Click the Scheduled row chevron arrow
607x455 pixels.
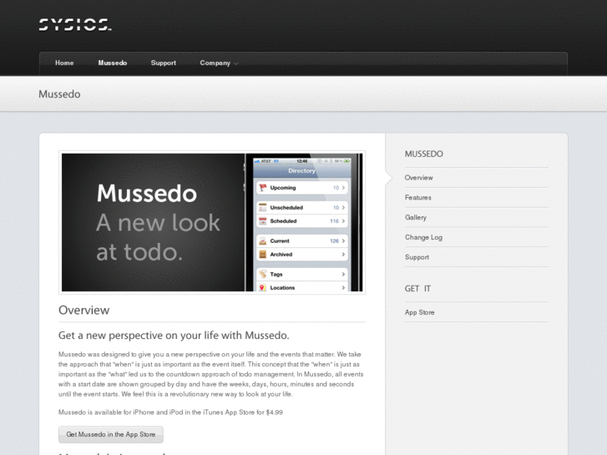343,221
